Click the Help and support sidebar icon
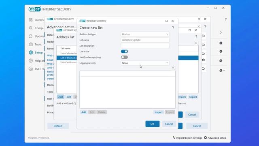Viewport: 259px width, 146px height. pyautogui.click(x=31, y=60)
